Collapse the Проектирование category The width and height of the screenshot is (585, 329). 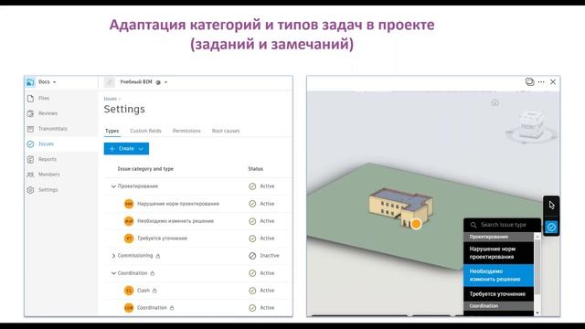pos(113,186)
